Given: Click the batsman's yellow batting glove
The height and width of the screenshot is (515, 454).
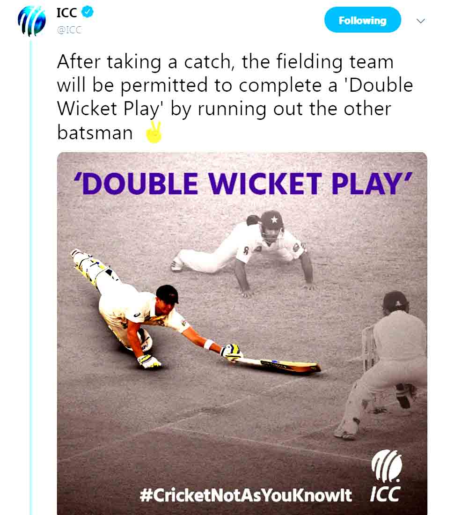Looking at the screenshot, I should (231, 352).
